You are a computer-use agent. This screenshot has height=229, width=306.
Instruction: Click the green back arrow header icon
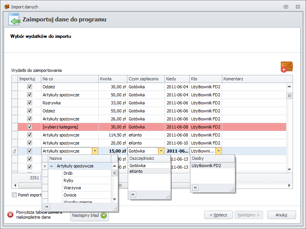click(x=15, y=20)
